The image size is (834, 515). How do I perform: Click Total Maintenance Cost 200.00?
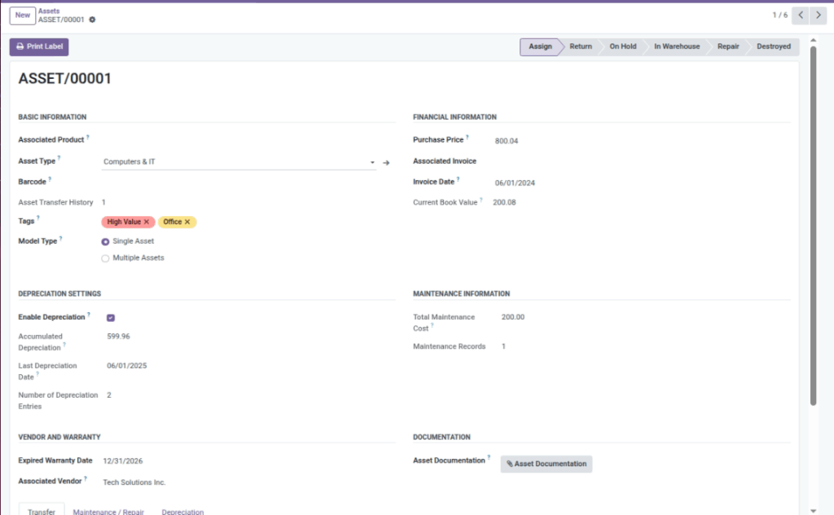click(x=513, y=317)
